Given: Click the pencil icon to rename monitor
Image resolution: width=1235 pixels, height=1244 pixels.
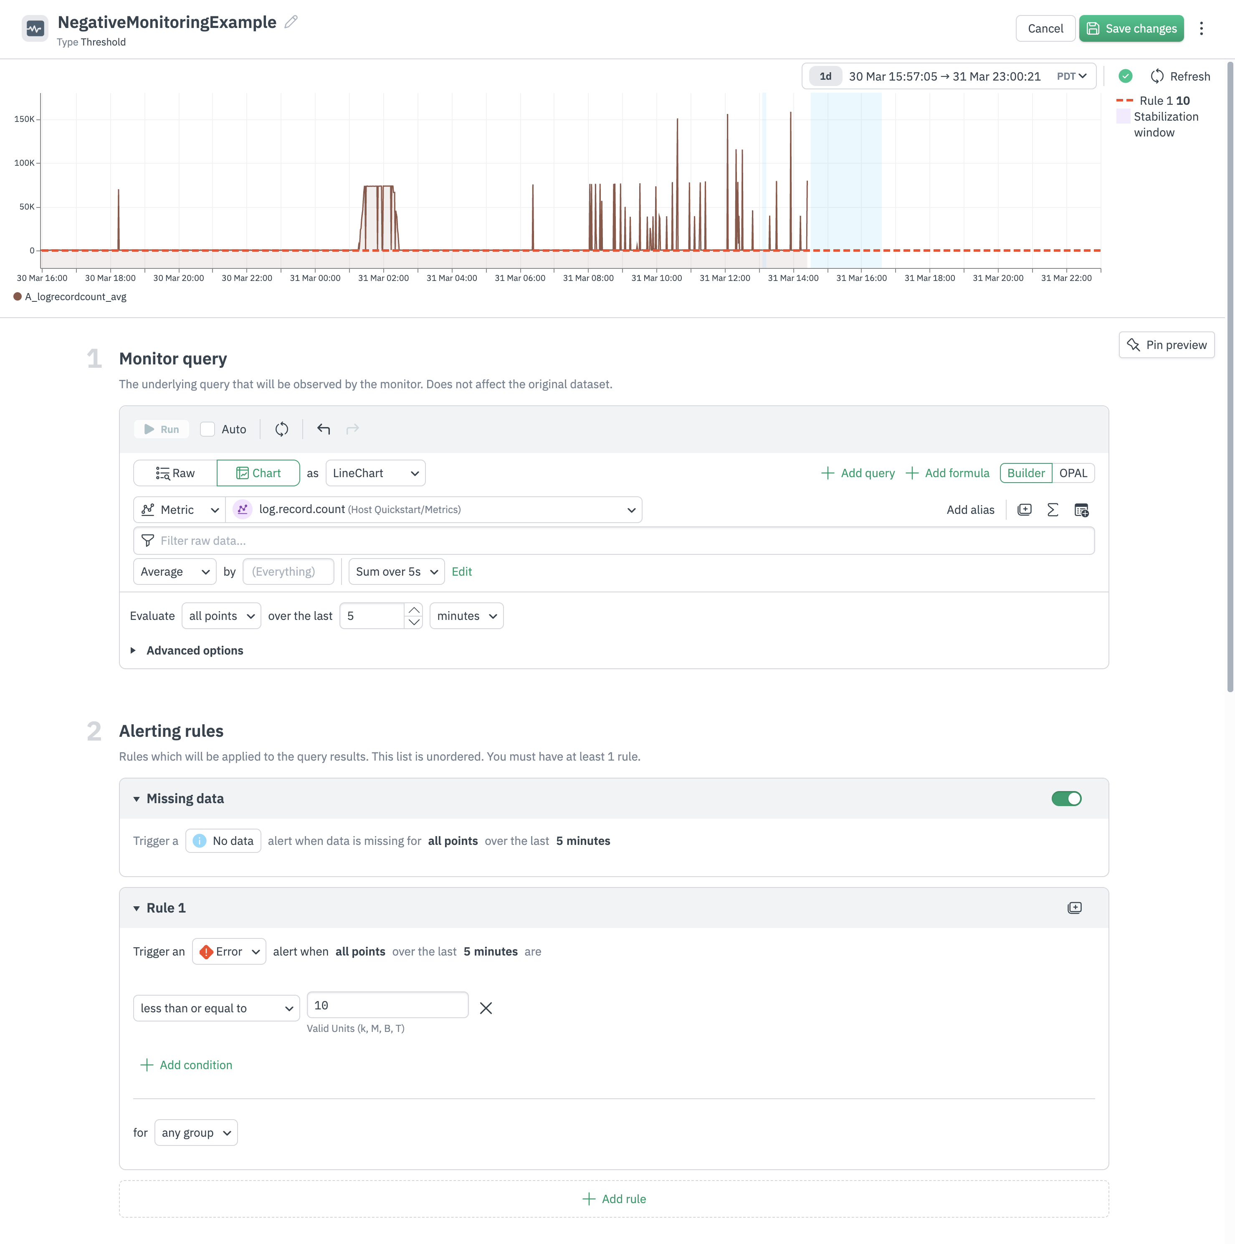Looking at the screenshot, I should (x=291, y=22).
